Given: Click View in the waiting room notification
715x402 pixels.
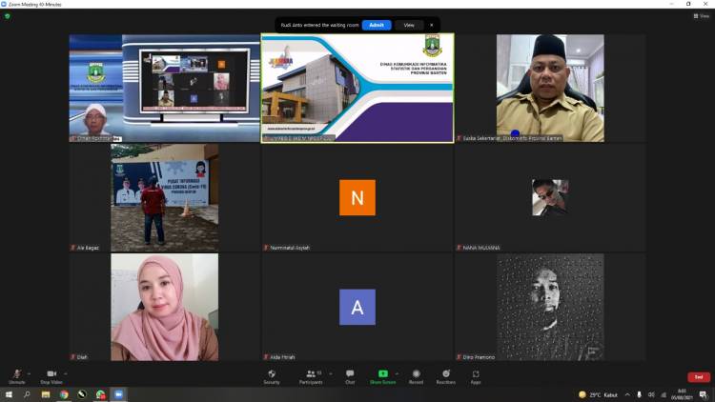Looking at the screenshot, I should 409,25.
